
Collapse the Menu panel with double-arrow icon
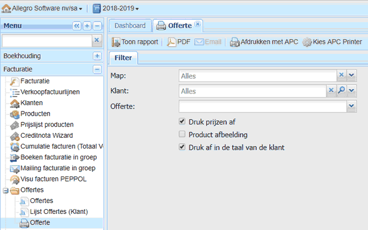pos(77,26)
